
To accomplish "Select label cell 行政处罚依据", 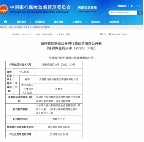I will coord(20,109).
